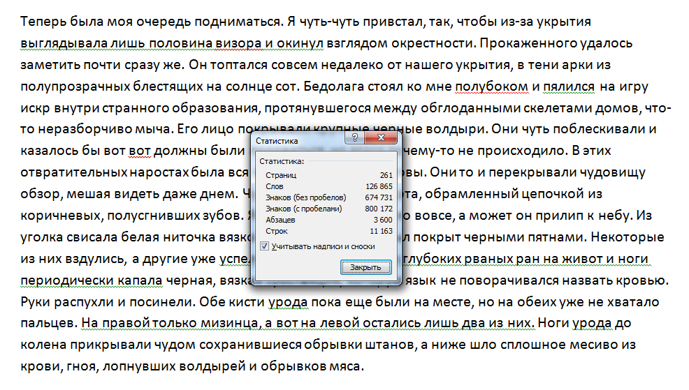Click the Статистика dialog title bar
This screenshot has height=390, width=689.
[x=293, y=140]
